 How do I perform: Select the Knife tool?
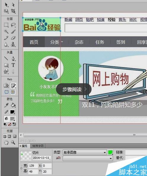[13, 71]
